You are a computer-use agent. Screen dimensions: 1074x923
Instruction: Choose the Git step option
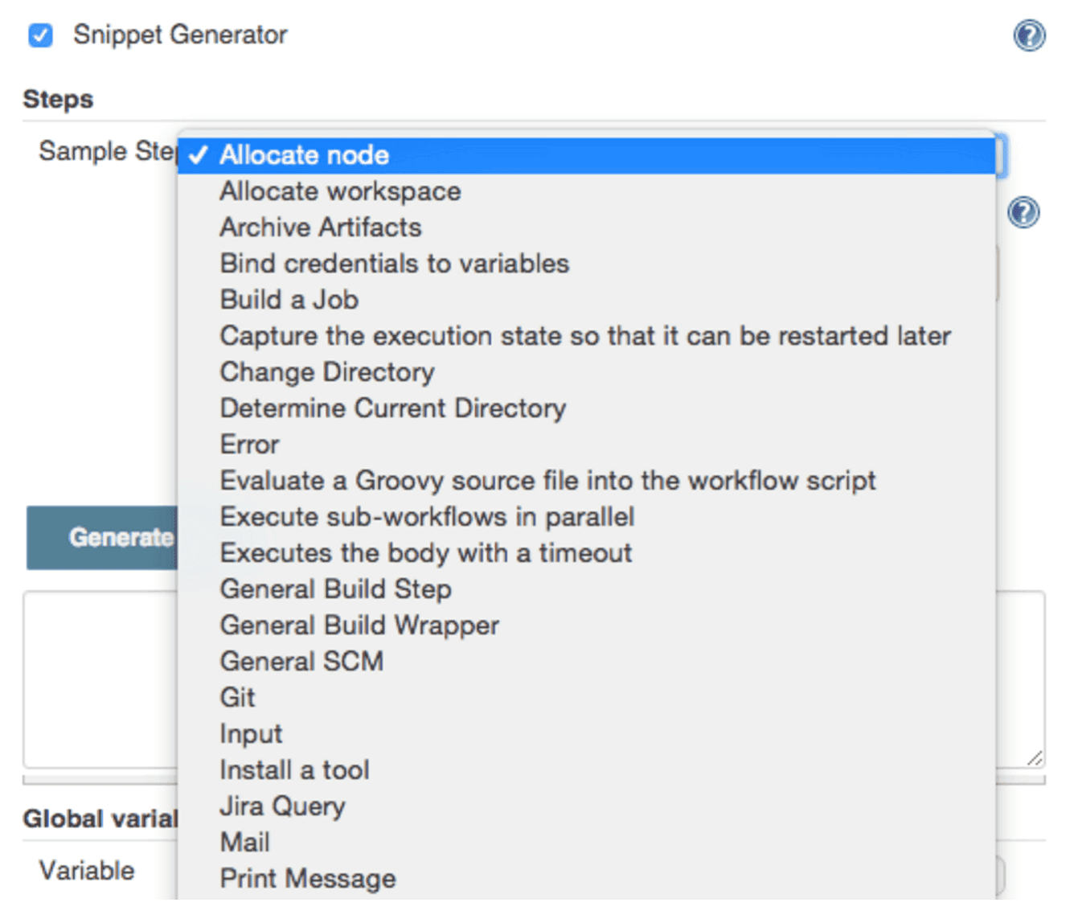(x=237, y=698)
